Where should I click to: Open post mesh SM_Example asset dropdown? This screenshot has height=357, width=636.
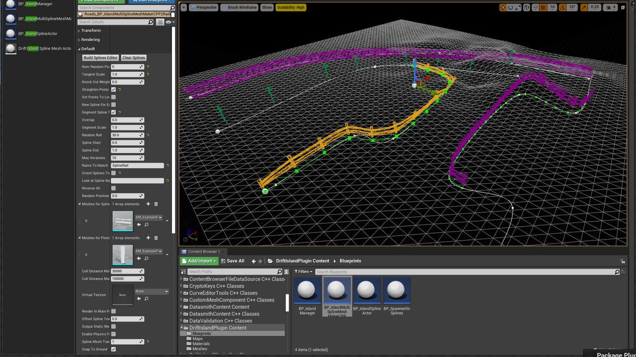click(149, 251)
